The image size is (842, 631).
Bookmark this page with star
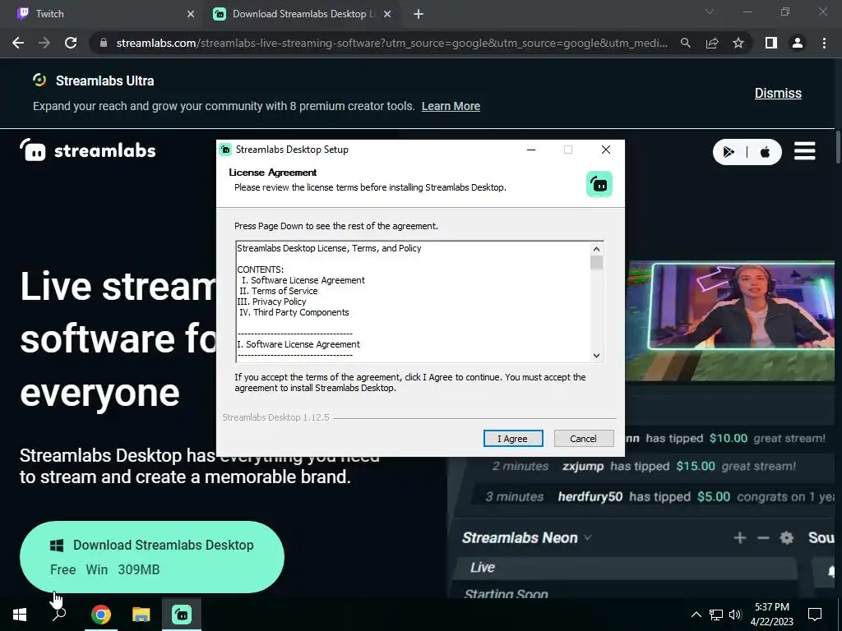click(x=738, y=43)
